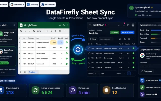Click the Par défaut green badge

point(4,63)
